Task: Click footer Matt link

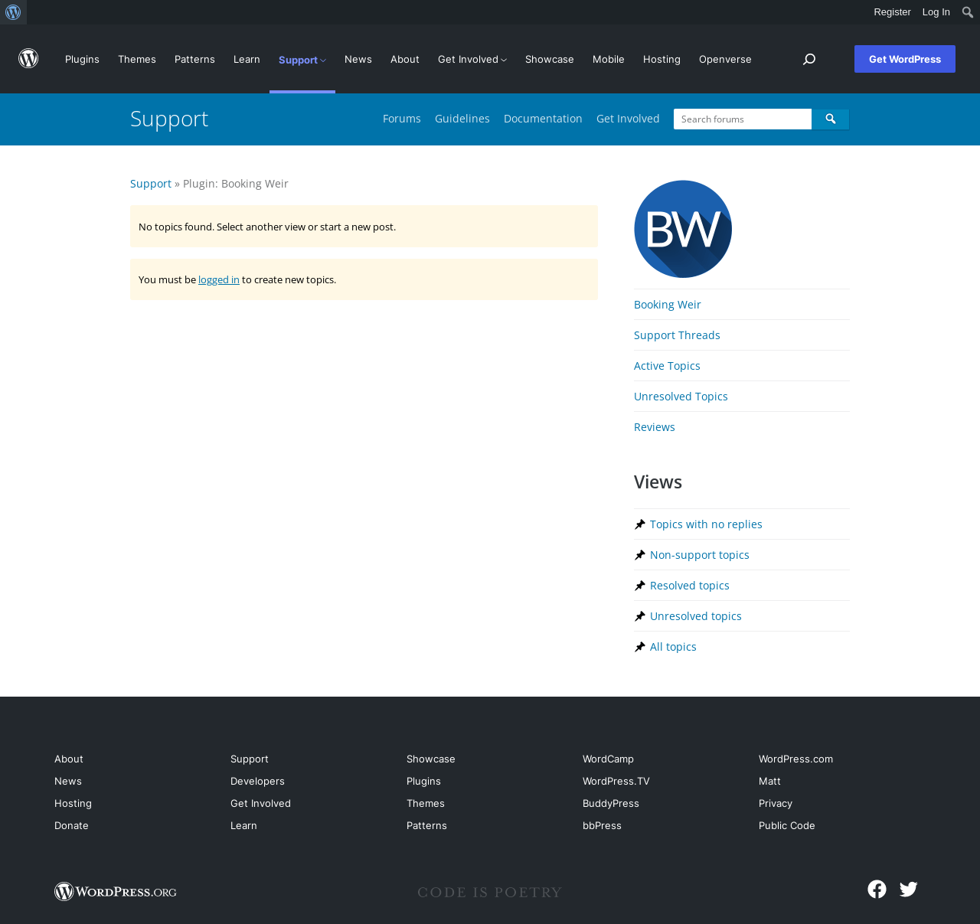Action: click(769, 782)
